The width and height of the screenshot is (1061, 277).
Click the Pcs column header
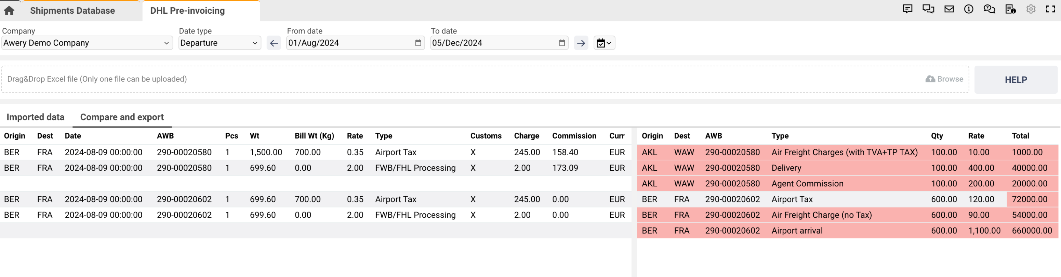click(x=231, y=136)
